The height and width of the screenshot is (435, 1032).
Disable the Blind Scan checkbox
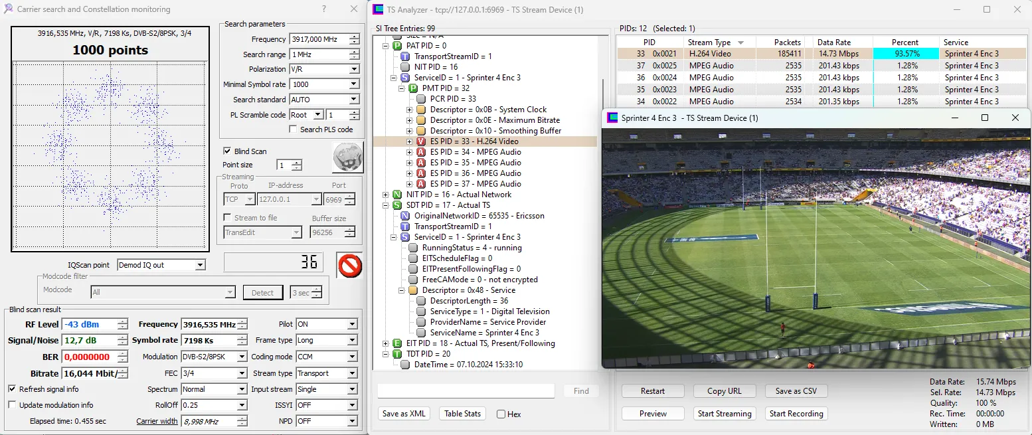point(228,151)
